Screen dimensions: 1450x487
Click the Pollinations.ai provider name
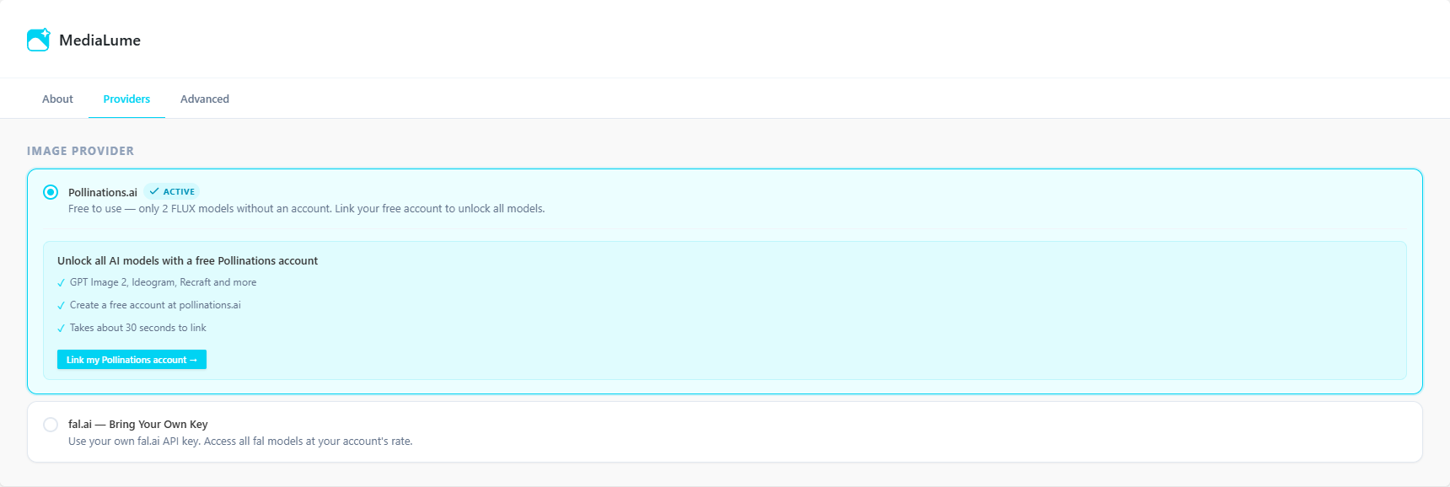tap(103, 192)
